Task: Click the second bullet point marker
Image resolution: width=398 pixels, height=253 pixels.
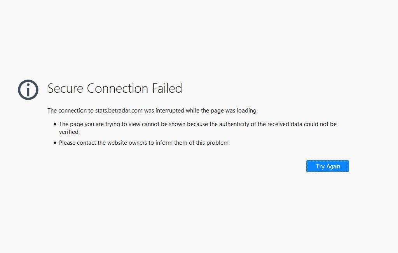Action: [55, 143]
